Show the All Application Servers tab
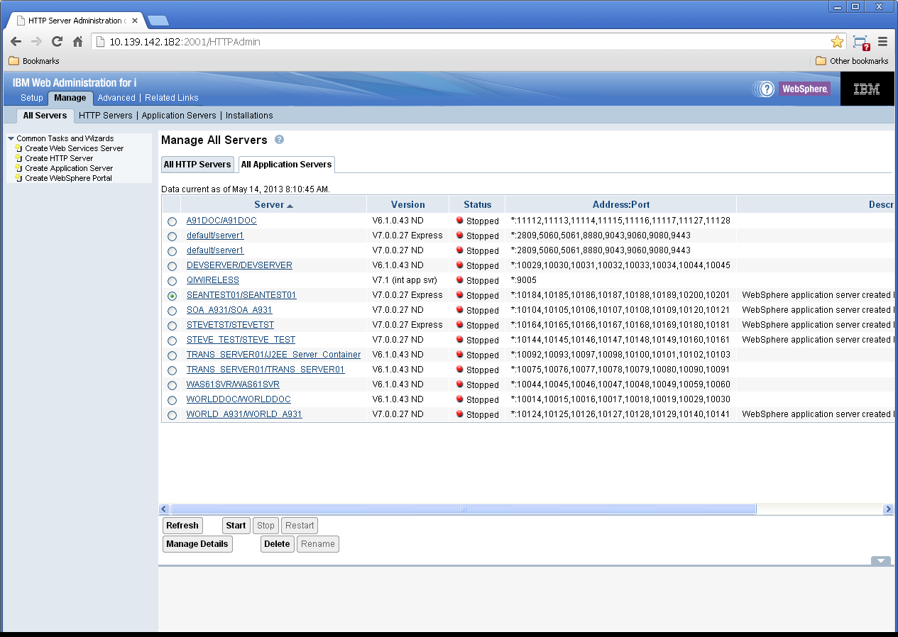Image resolution: width=898 pixels, height=637 pixels. click(286, 165)
